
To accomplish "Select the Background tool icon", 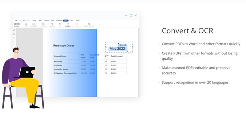I will 52,25.
